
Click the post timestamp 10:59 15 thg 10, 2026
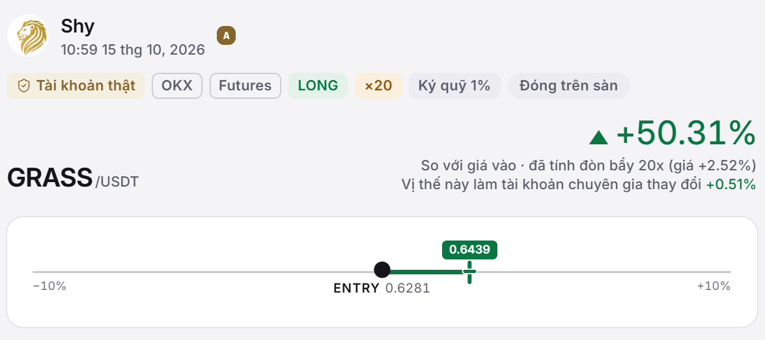(133, 49)
